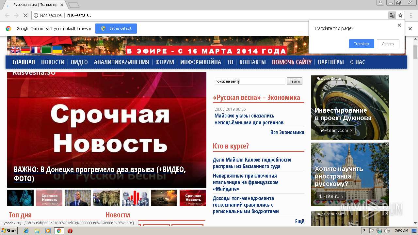Viewport: 418px width, 235px height.
Task: Go to ИНФОРМВОЙНА section
Action: point(201,62)
